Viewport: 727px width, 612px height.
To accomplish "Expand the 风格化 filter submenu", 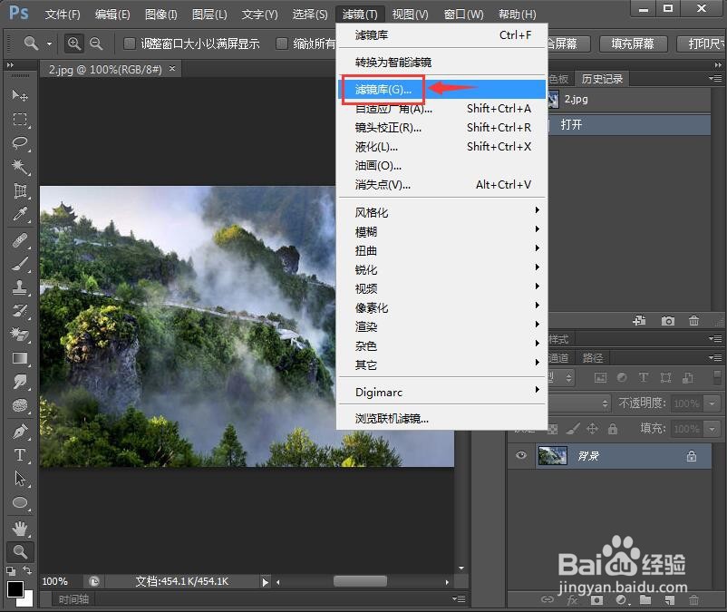I will (x=441, y=212).
